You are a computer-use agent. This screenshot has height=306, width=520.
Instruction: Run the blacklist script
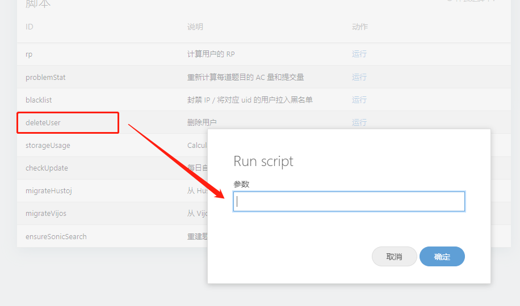(359, 100)
